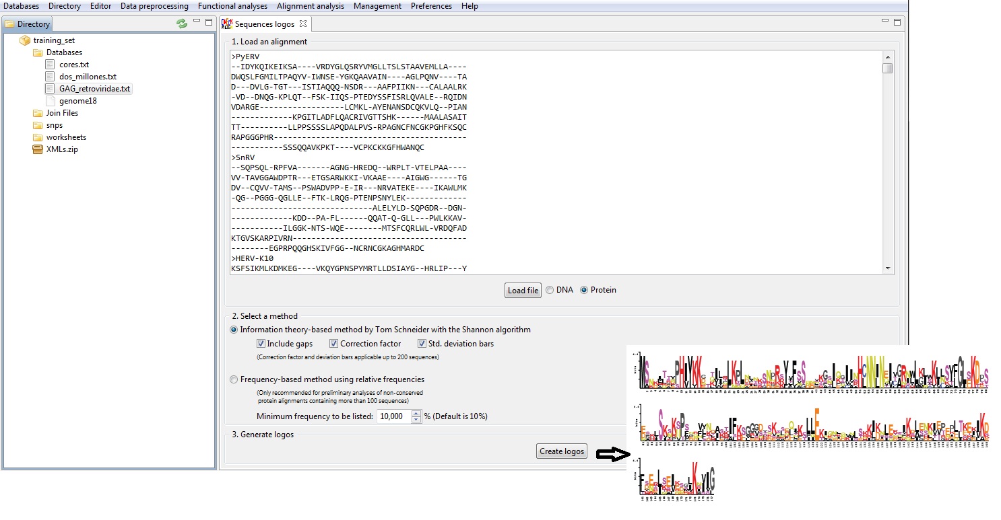This screenshot has height=520, width=1001.
Task: Click the cores.txt file icon
Action: 51,65
